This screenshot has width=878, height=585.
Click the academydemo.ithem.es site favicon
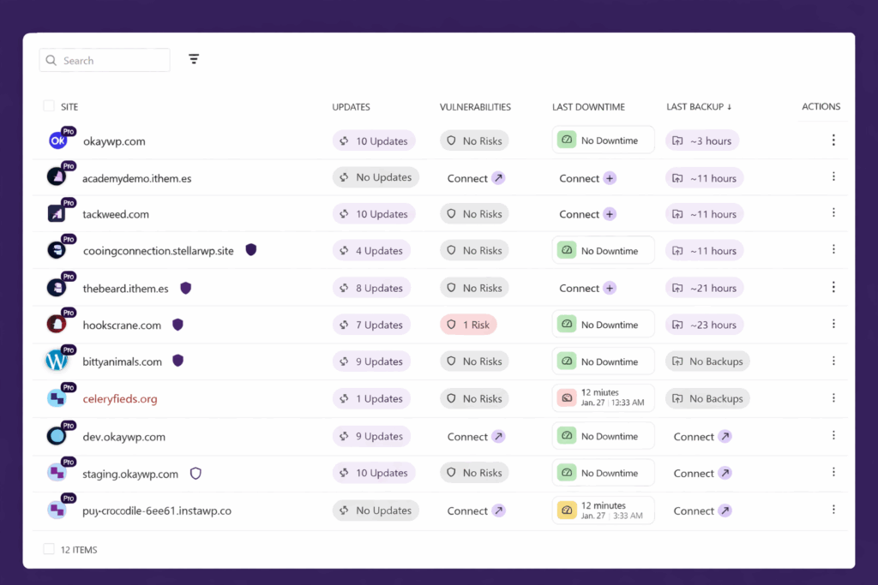(x=57, y=176)
